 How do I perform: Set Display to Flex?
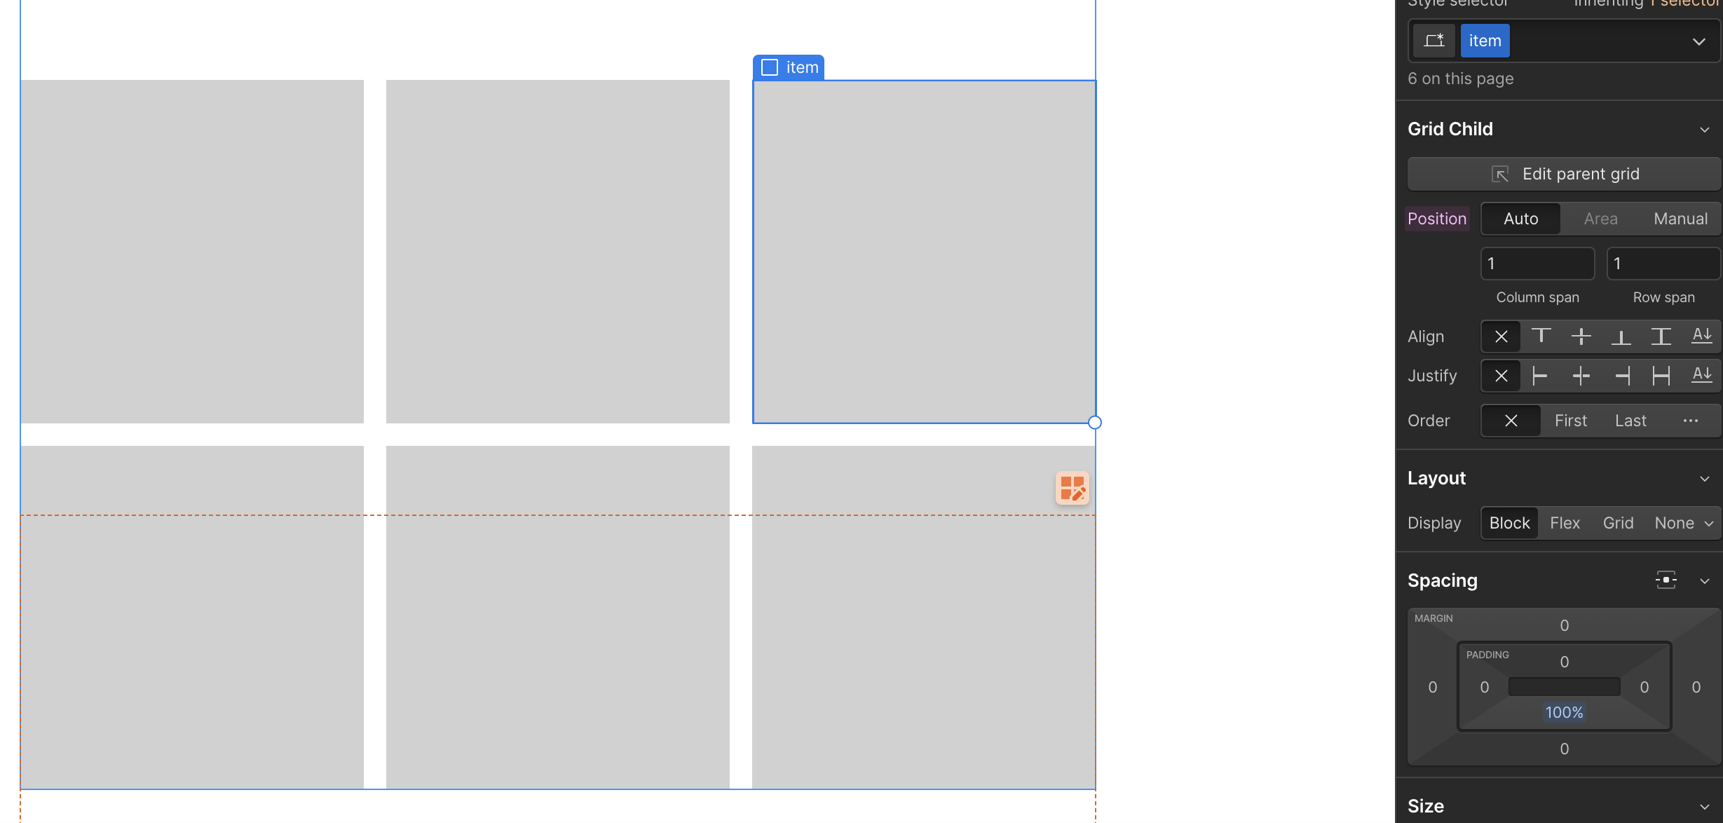(x=1565, y=523)
